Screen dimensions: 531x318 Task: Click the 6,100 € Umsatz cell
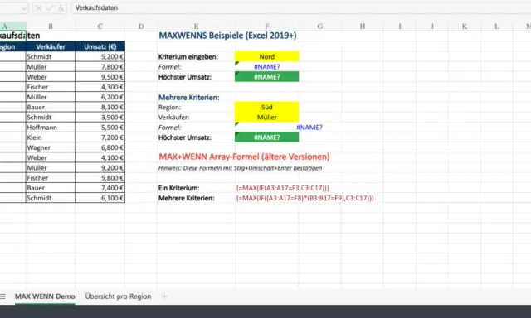tap(100, 198)
